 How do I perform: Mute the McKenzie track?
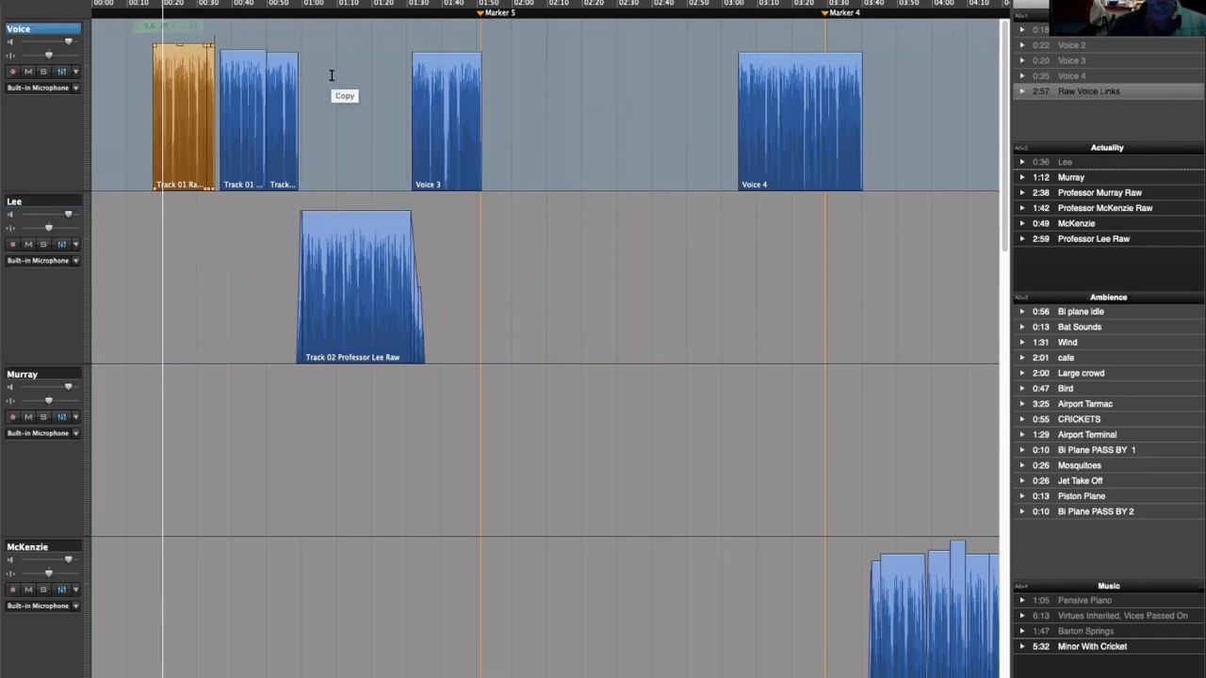[28, 589]
